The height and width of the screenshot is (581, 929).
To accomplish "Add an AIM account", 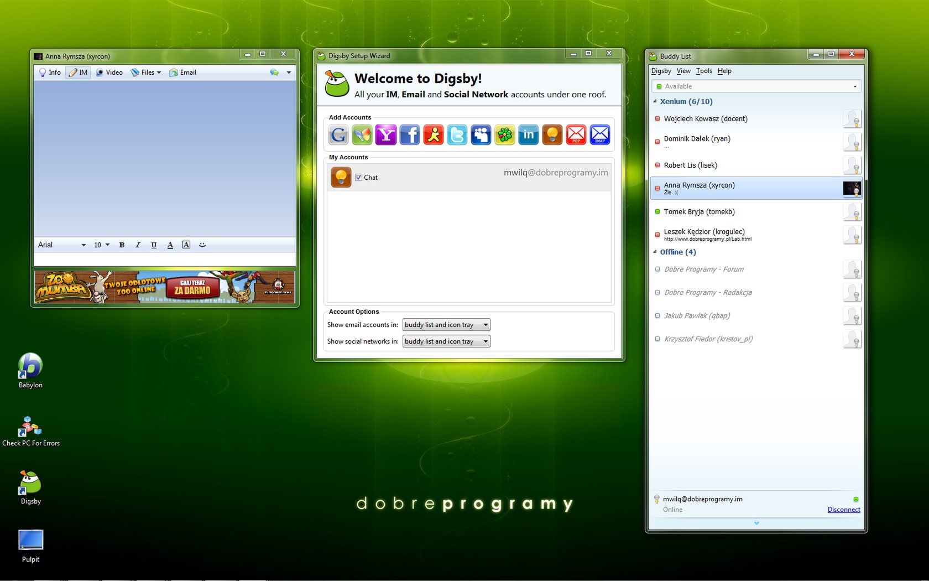I will tap(434, 134).
